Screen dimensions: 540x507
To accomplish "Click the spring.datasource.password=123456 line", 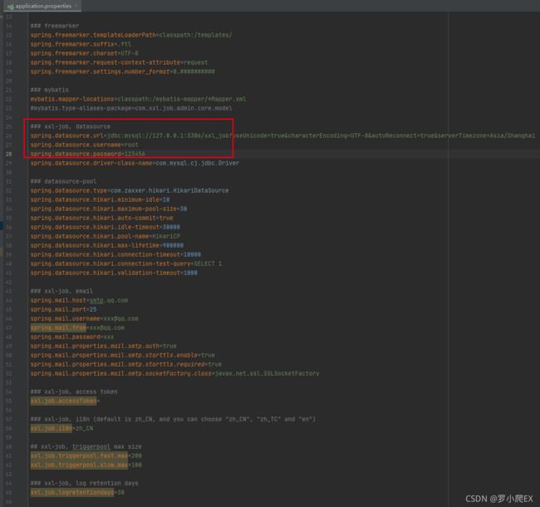I will pos(87,154).
